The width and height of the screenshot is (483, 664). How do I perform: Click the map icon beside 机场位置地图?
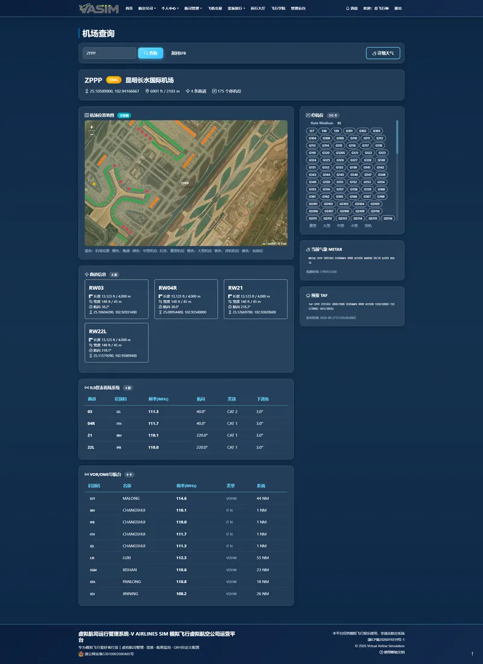(x=87, y=115)
